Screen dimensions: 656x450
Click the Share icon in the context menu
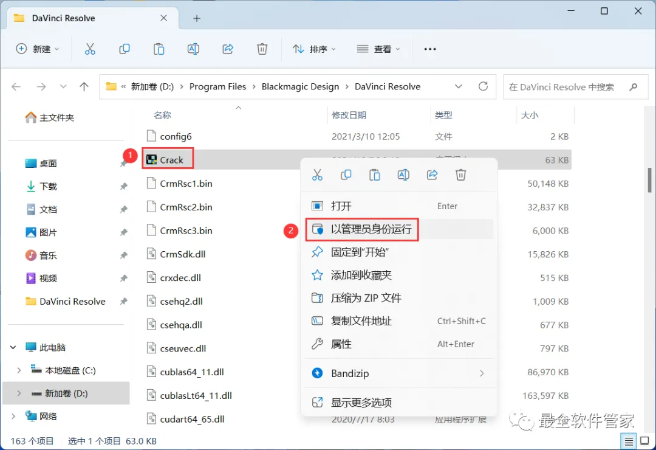(x=432, y=175)
